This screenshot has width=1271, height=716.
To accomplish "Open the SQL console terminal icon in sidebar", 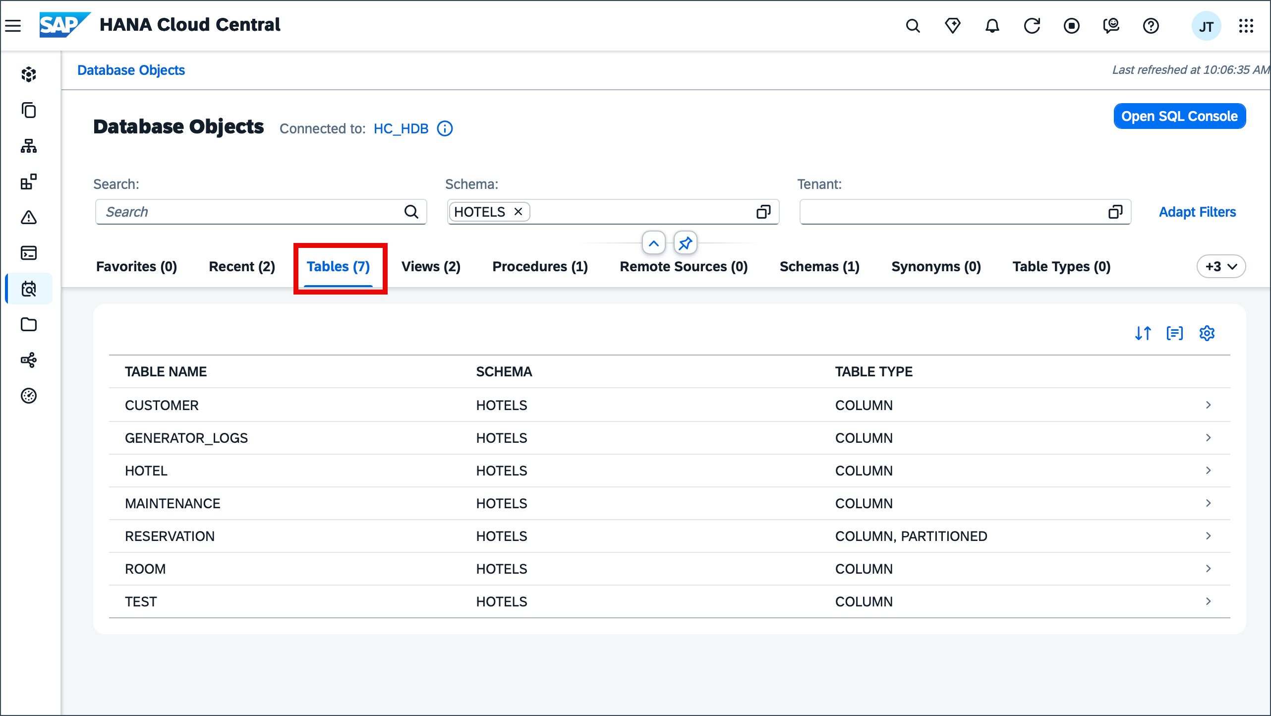I will pos(29,253).
